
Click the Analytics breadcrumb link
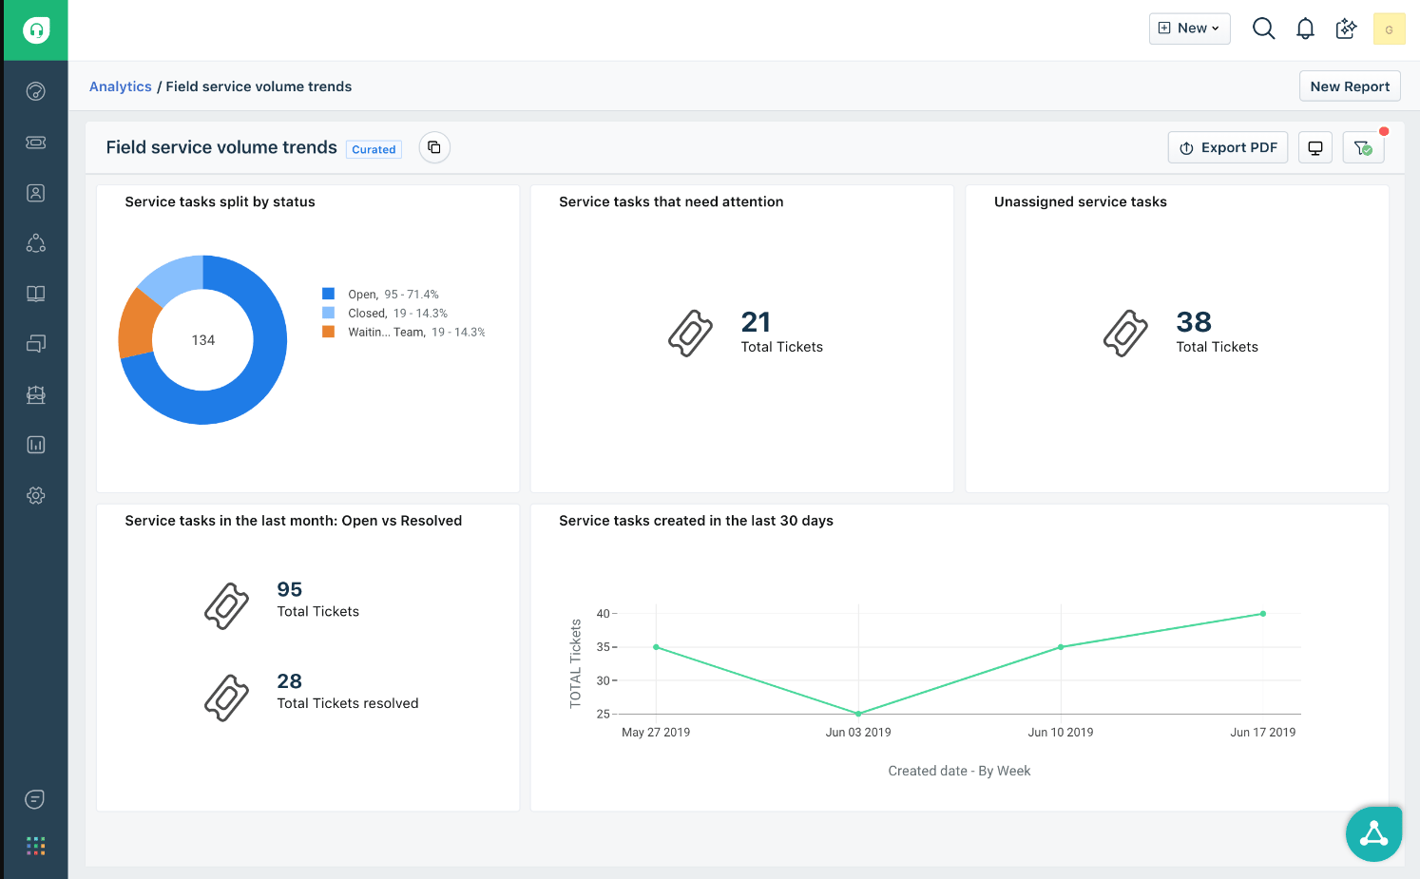[x=120, y=86]
